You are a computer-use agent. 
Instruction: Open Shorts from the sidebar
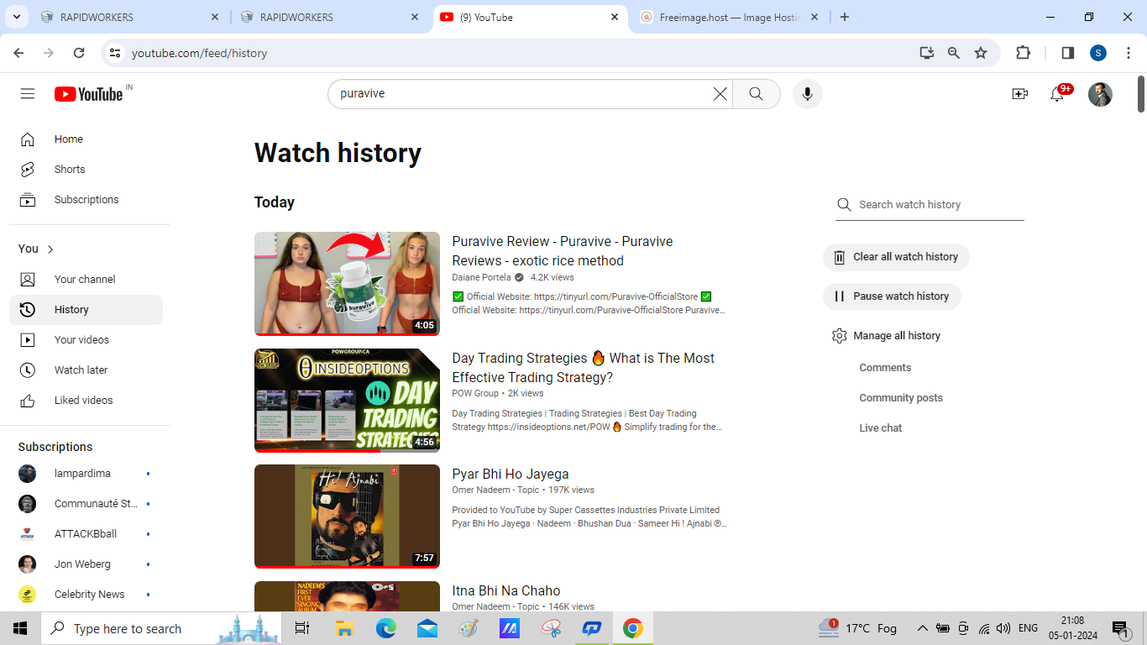click(86, 170)
